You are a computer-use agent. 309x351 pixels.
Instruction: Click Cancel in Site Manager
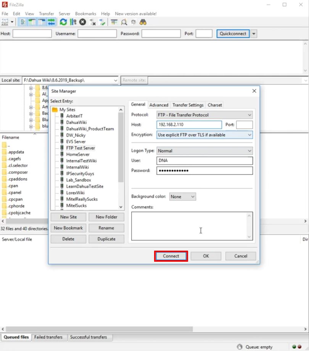[241, 256]
